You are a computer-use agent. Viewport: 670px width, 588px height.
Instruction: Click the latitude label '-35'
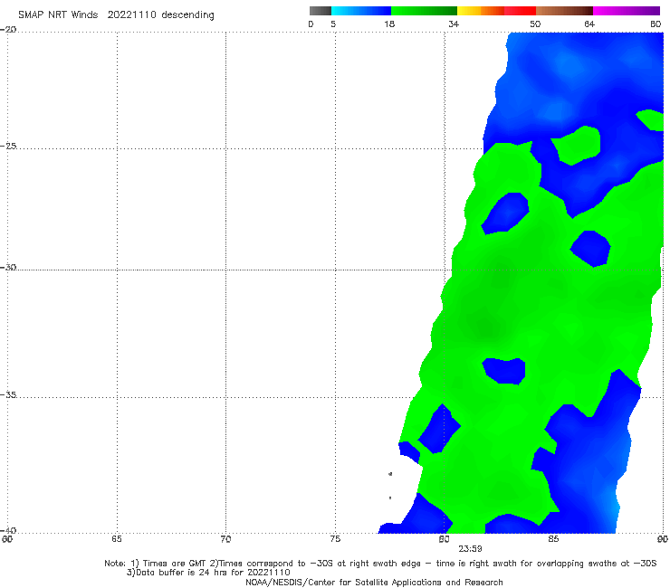coord(9,395)
